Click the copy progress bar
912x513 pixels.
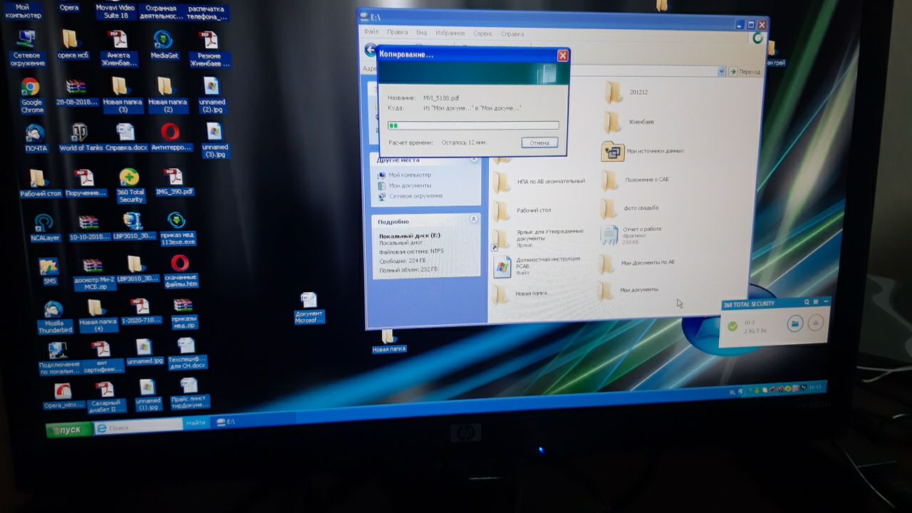473,125
